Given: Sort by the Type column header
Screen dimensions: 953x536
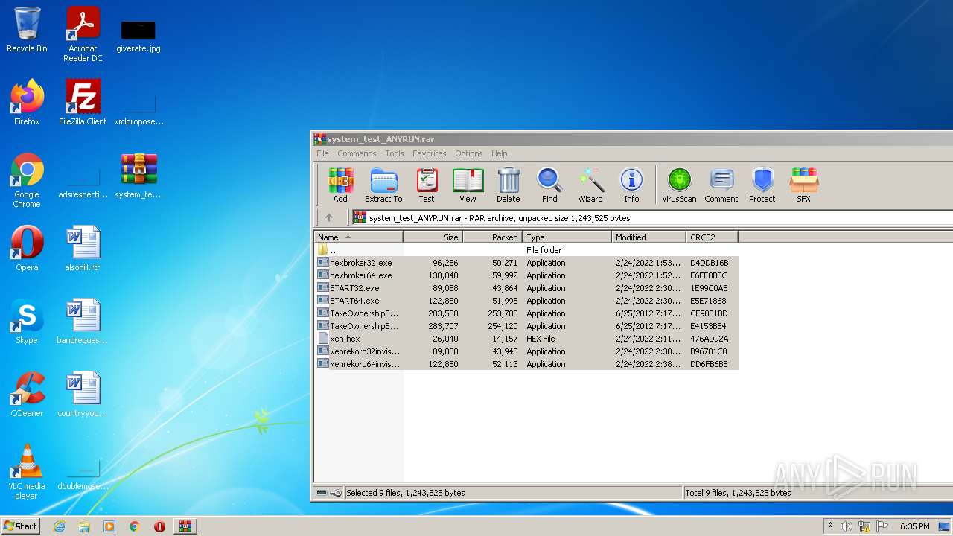Looking at the screenshot, I should pyautogui.click(x=567, y=237).
